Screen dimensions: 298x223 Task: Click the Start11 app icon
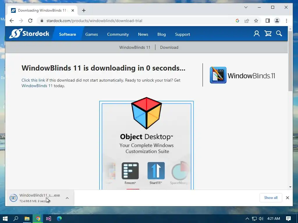click(x=156, y=171)
